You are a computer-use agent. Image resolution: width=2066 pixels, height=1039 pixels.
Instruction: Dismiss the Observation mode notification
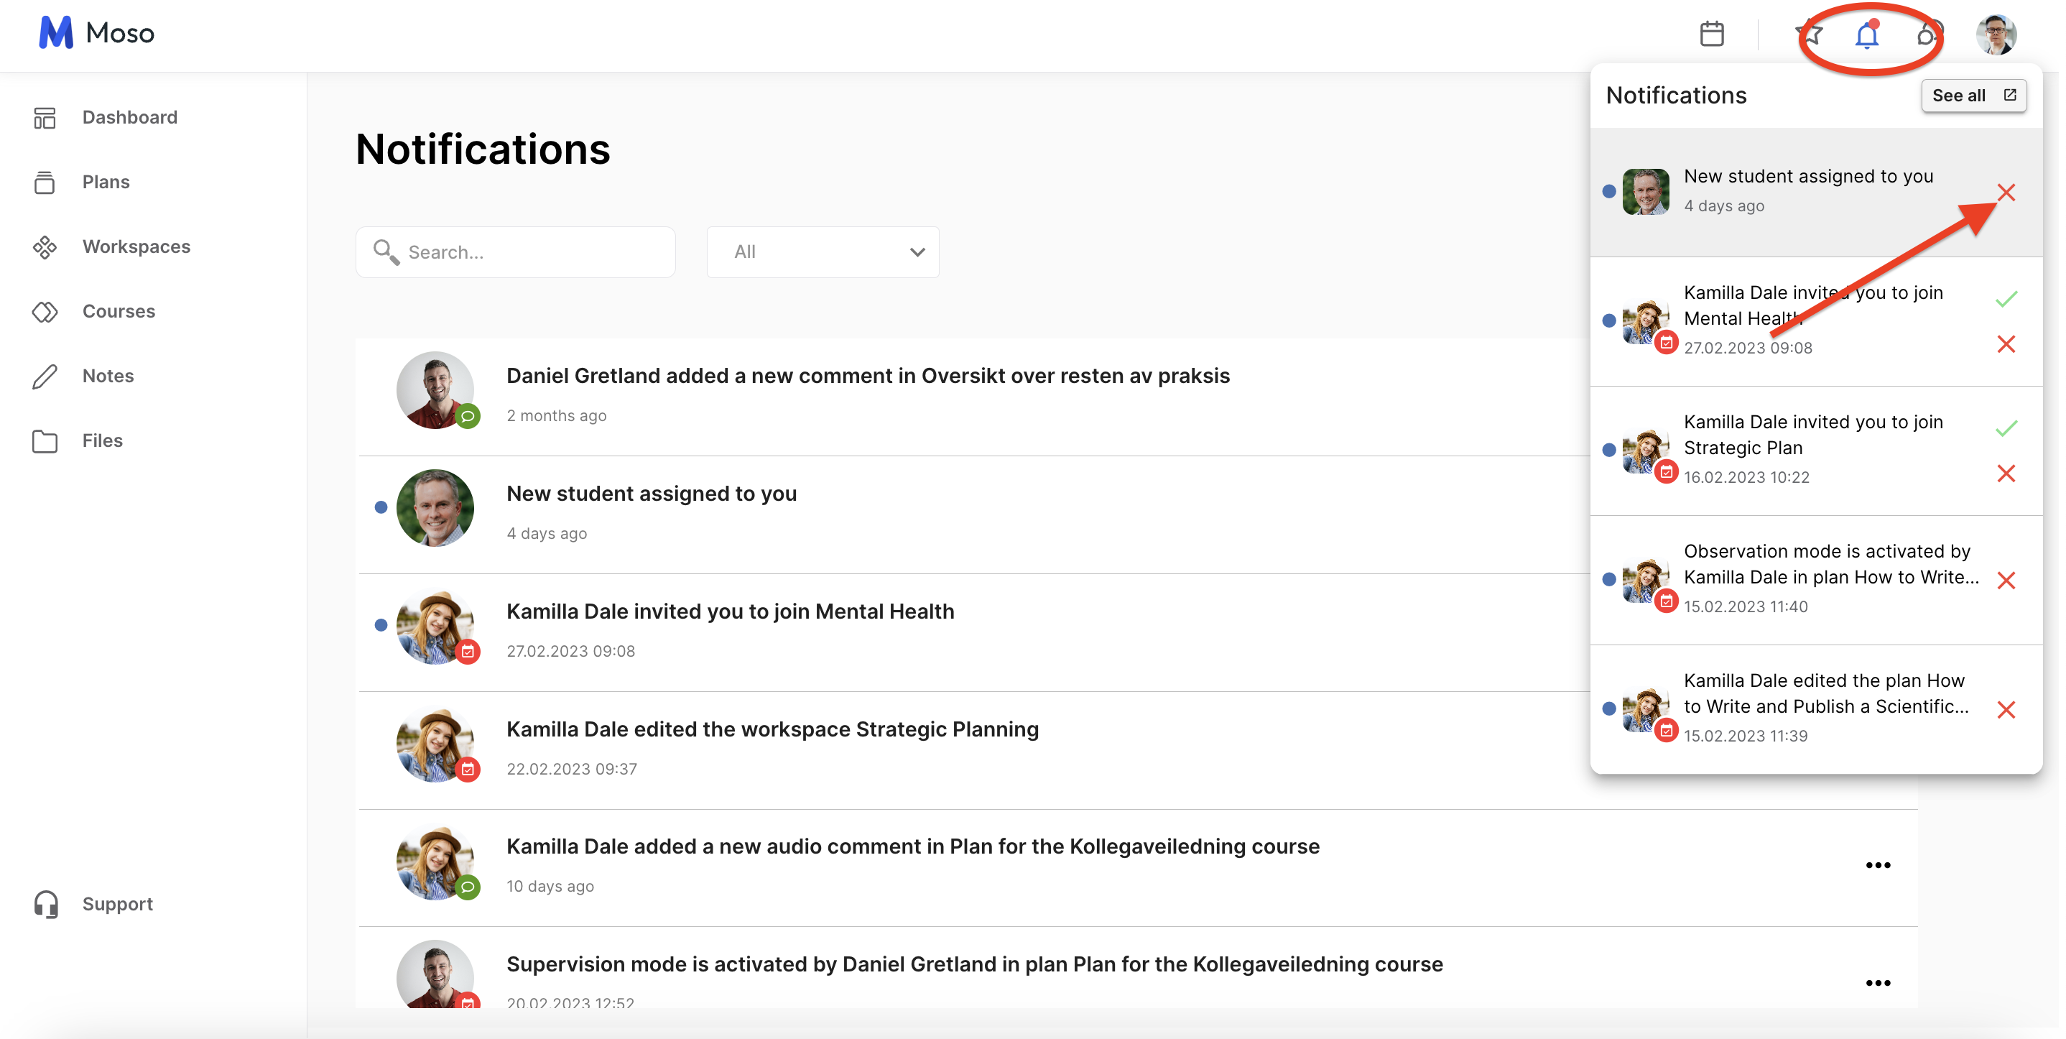(x=2006, y=580)
